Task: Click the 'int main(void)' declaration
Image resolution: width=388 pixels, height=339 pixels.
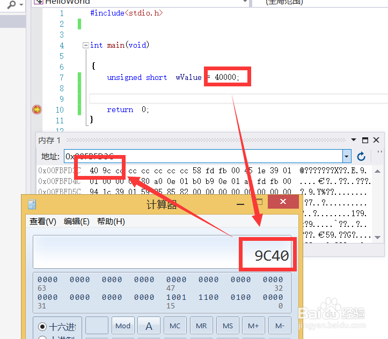Action: click(120, 45)
